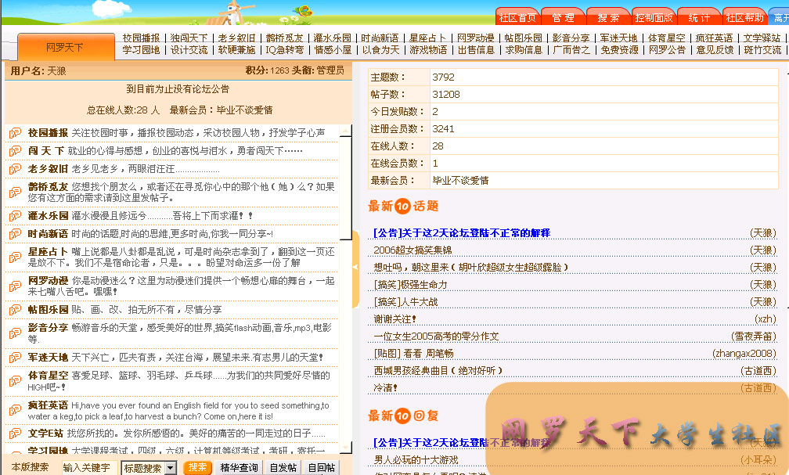This screenshot has height=475, width=789.
Task: Open the 社区首页 tab
Action: [517, 18]
